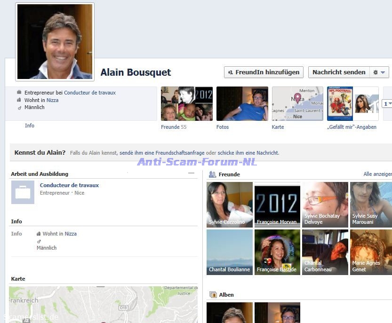Viewport: 392px width, 323px height.
Task: Open the Karte map thumbnail of Nice
Action: [297, 103]
